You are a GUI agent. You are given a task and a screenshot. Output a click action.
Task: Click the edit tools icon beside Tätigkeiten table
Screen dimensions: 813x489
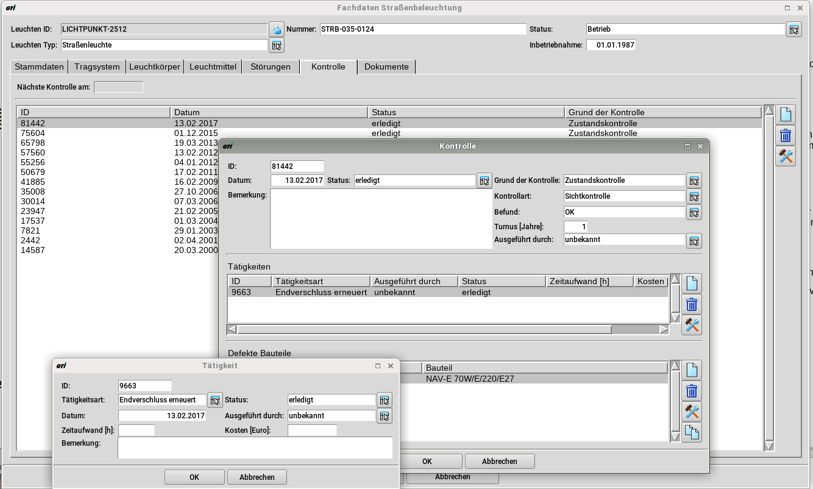pyautogui.click(x=692, y=325)
